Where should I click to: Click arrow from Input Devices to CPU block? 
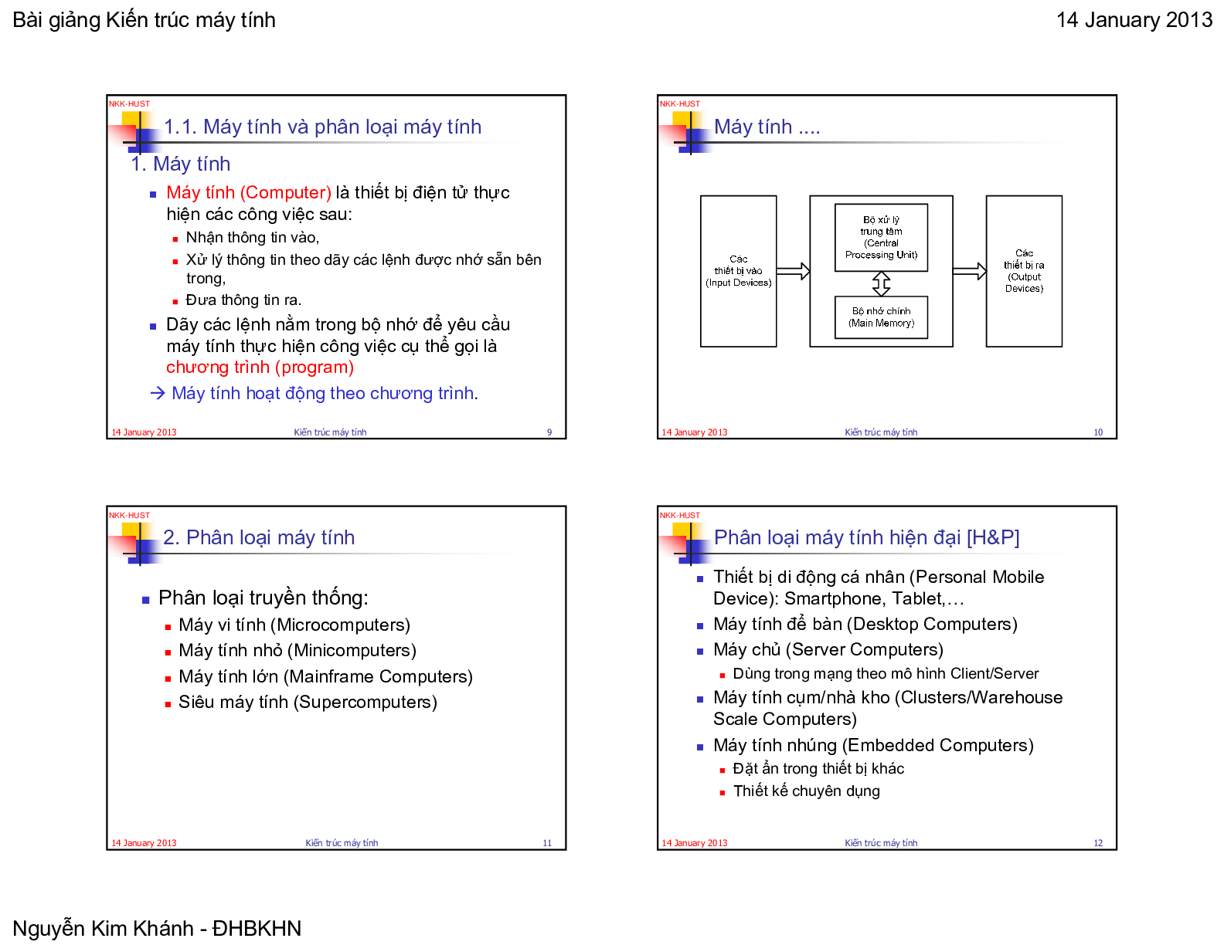click(x=794, y=271)
